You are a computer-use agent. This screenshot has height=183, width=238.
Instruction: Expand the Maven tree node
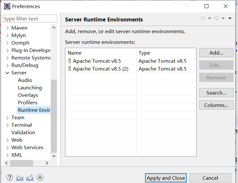tap(7, 28)
